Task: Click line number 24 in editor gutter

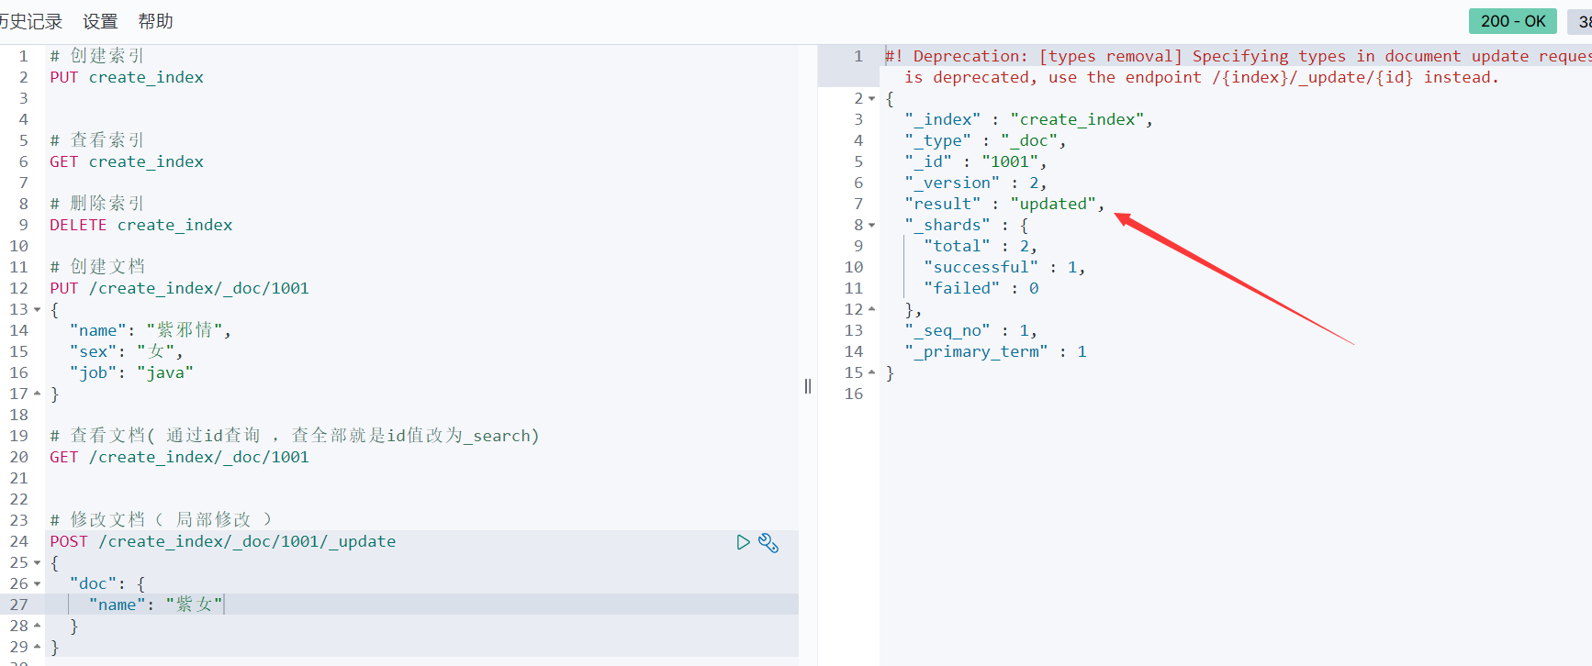Action: click(x=19, y=541)
